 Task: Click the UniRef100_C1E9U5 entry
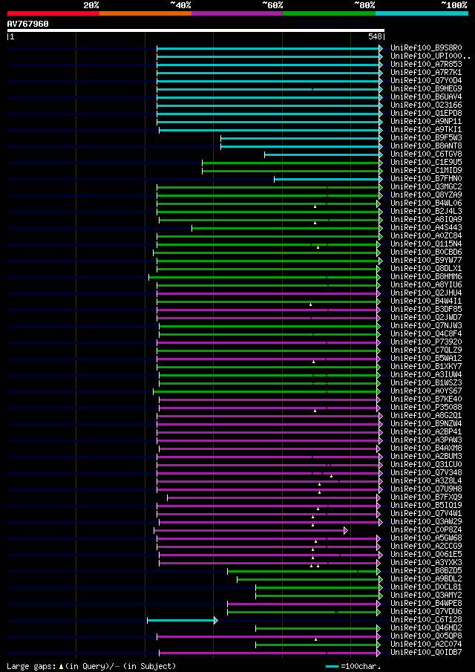click(x=426, y=163)
